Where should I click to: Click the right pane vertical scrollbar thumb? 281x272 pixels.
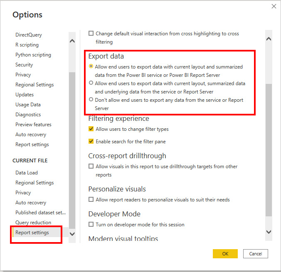[x=268, y=149]
